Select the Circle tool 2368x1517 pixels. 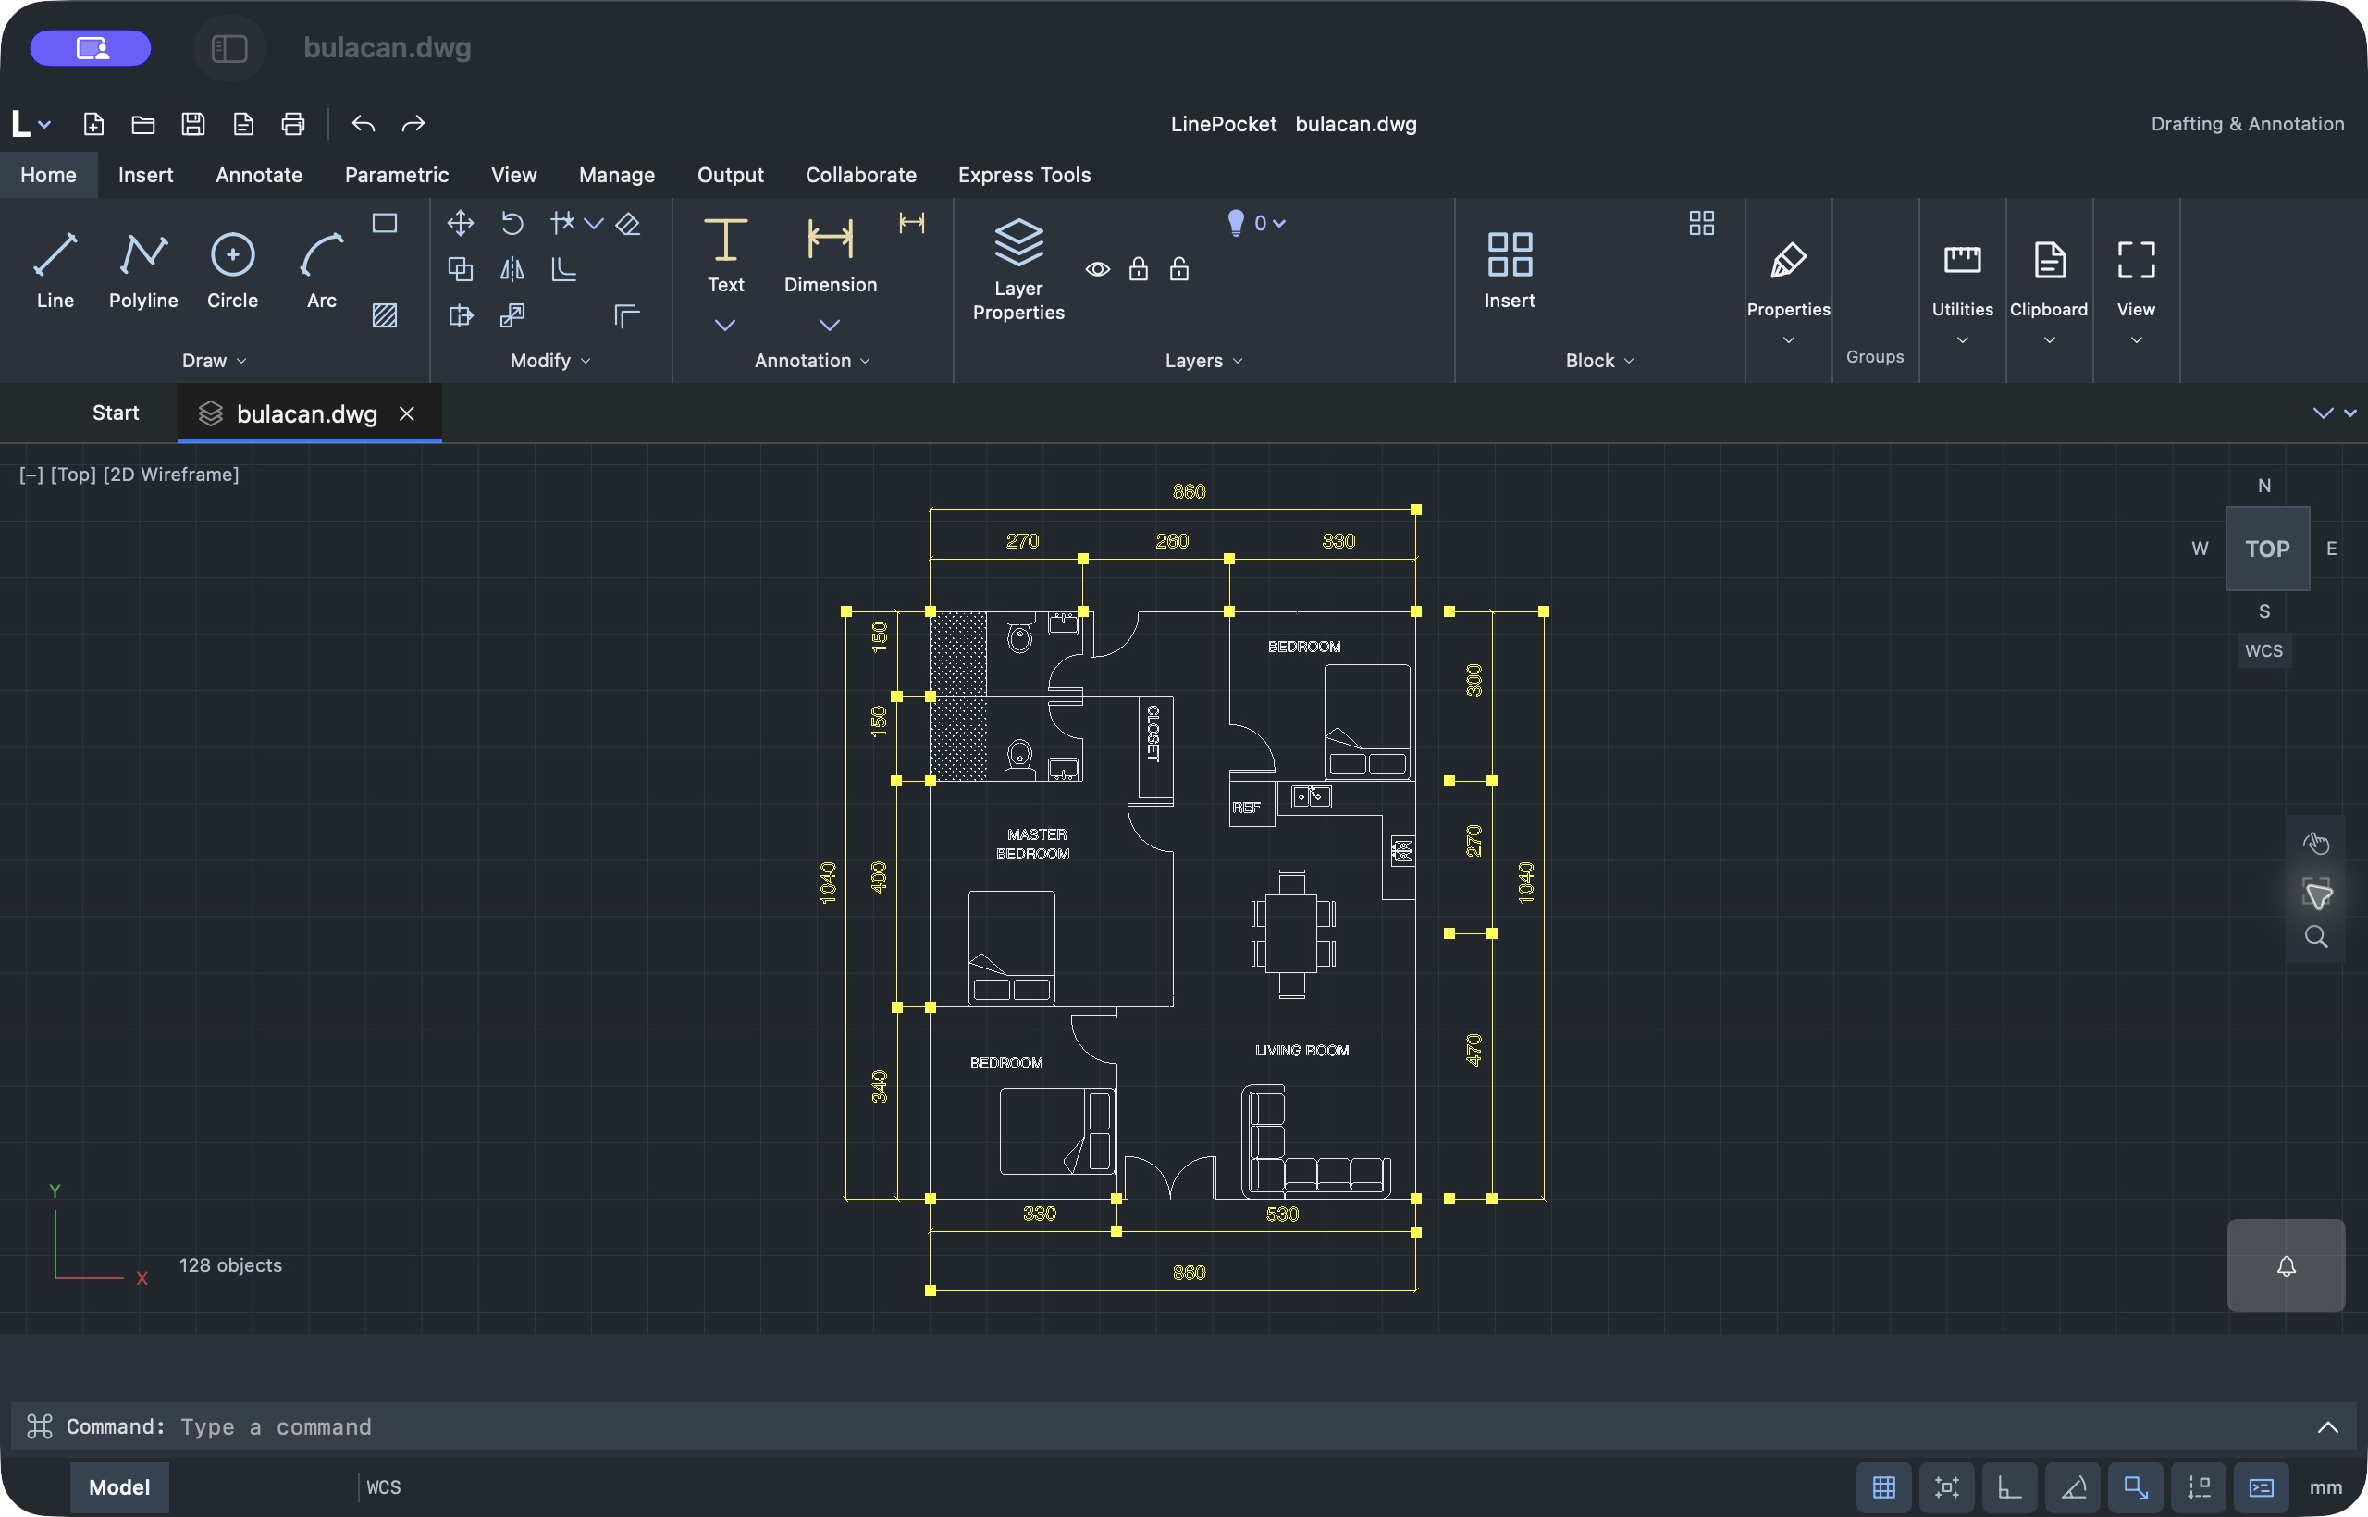[232, 271]
